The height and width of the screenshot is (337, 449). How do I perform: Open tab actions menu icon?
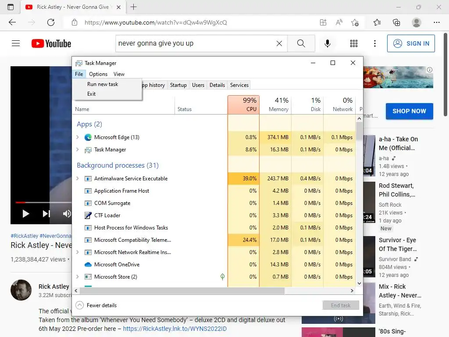(11, 7)
